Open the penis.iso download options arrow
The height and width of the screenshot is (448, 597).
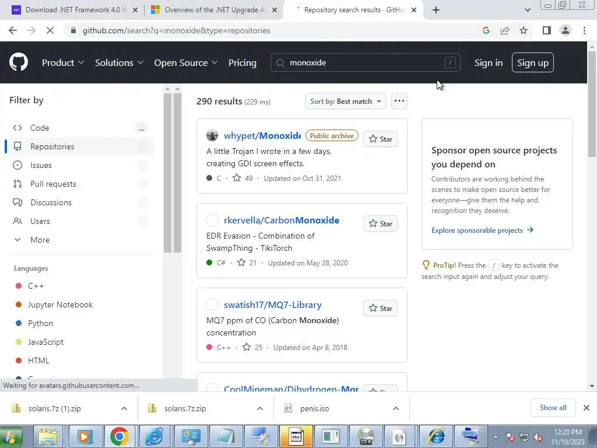(x=396, y=408)
